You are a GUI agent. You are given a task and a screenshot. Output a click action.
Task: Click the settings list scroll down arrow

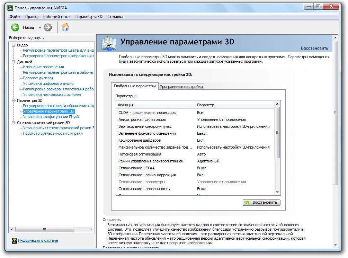[x=277, y=192]
